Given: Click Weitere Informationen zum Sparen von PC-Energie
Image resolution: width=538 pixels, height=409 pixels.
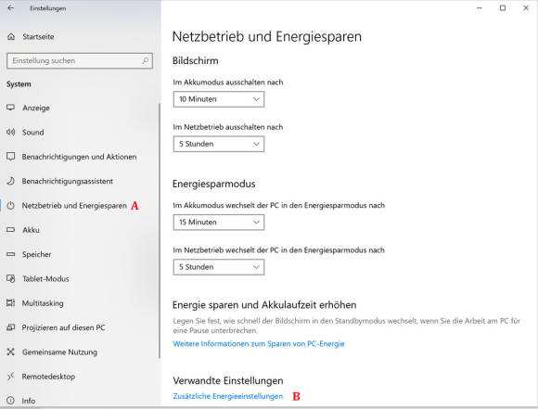Looking at the screenshot, I should (259, 343).
